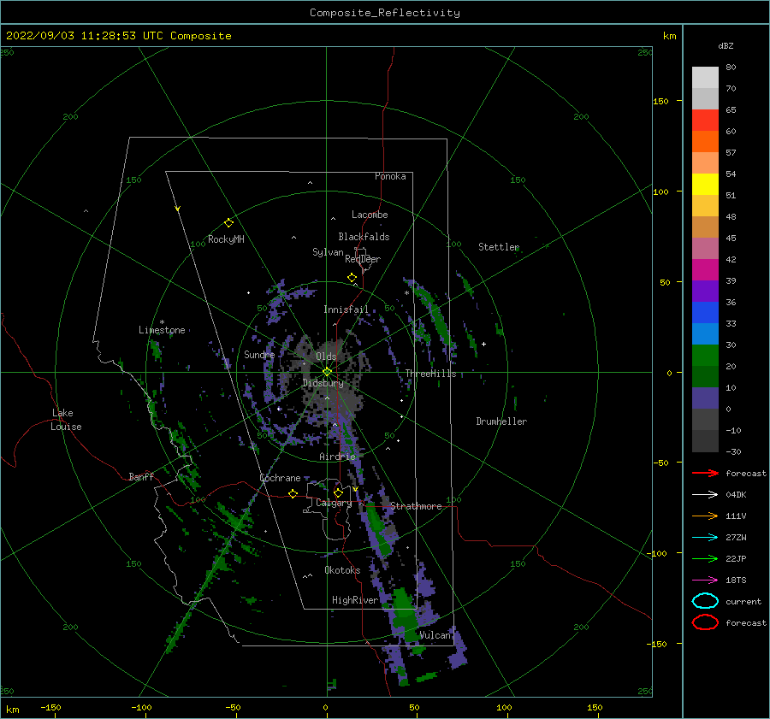
Task: Click the RockyMH label
Action: click(226, 239)
